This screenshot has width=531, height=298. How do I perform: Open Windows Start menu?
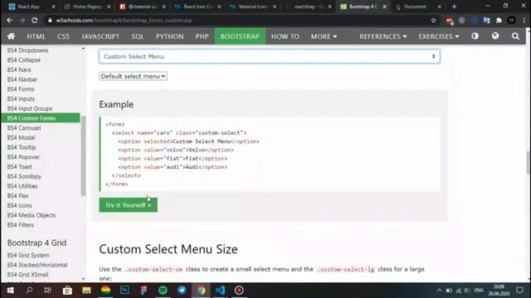pyautogui.click(x=10, y=291)
